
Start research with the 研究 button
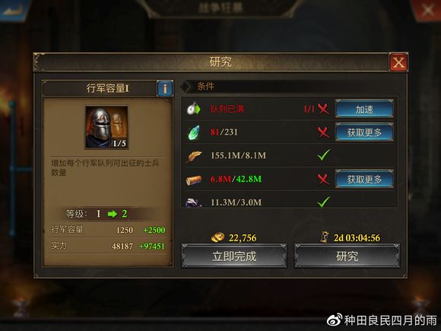pos(347,256)
